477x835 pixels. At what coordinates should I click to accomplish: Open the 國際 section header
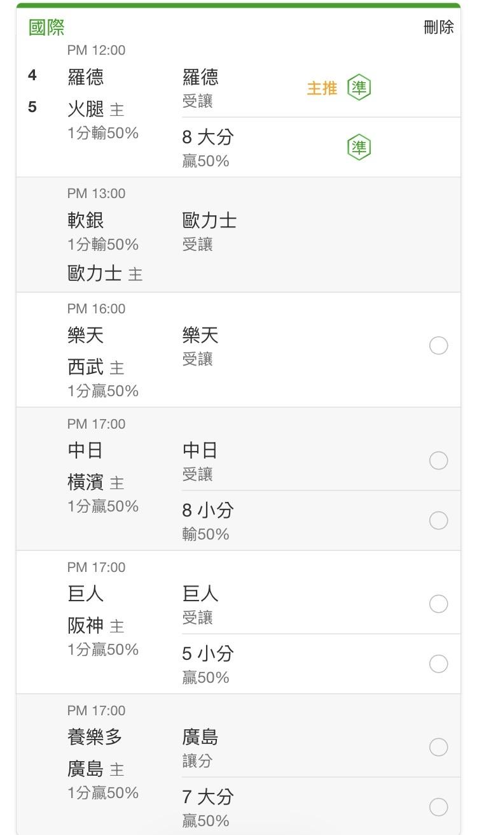coord(46,27)
